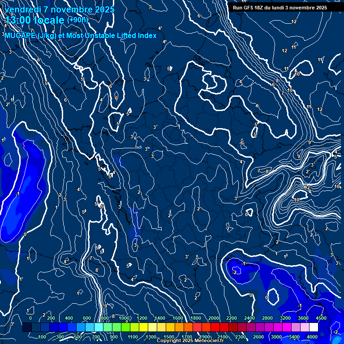Viewport: 344px width, 344px height.
Task: Click the '1000' scale label
Action: coord(124,318)
